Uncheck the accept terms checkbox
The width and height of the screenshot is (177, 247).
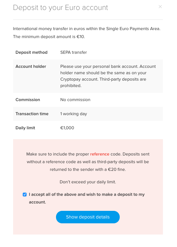25,195
